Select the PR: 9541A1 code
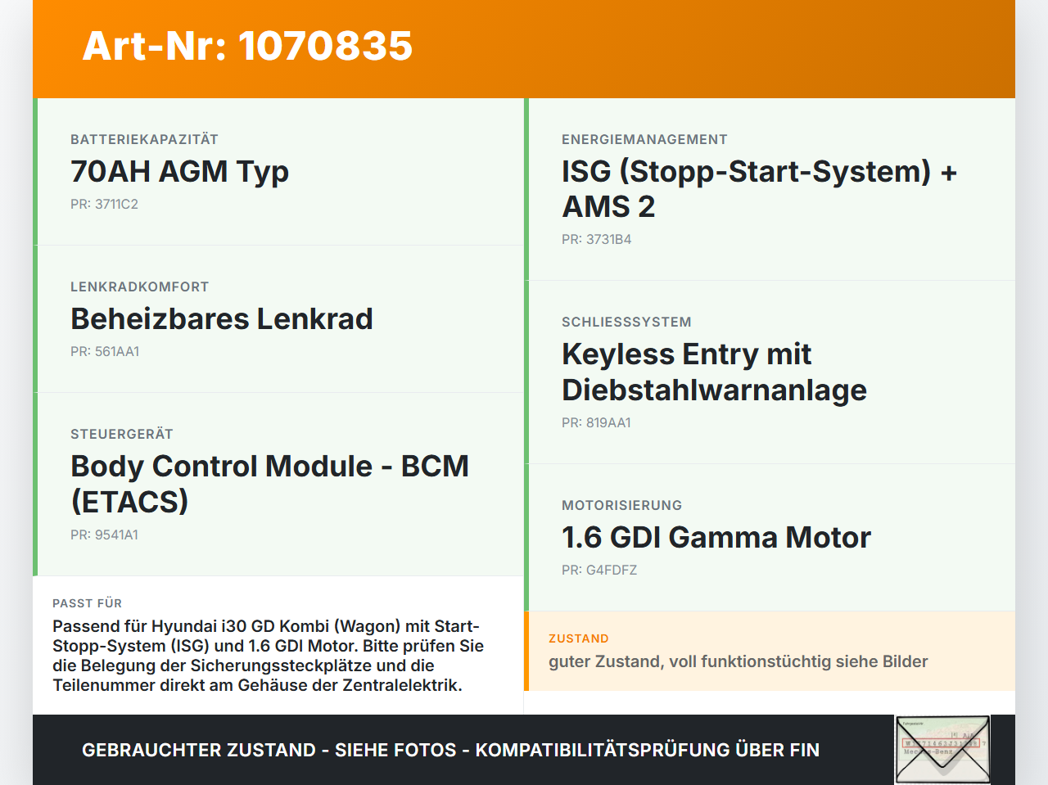This screenshot has width=1048, height=785. [x=104, y=535]
